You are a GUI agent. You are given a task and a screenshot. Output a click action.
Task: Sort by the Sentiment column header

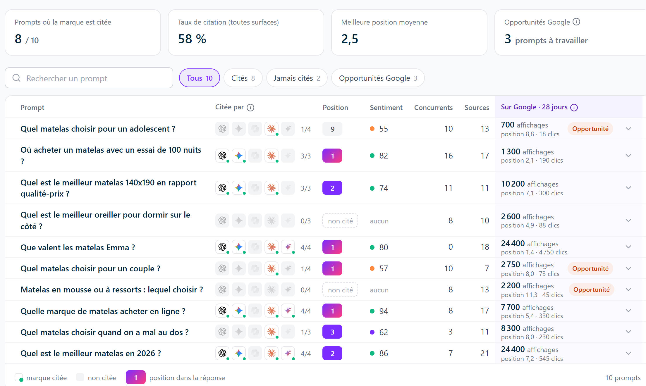point(386,108)
